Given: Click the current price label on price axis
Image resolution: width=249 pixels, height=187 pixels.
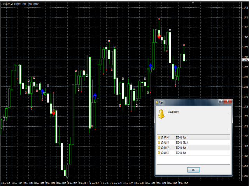Looking at the screenshot, I should [x=245, y=60].
